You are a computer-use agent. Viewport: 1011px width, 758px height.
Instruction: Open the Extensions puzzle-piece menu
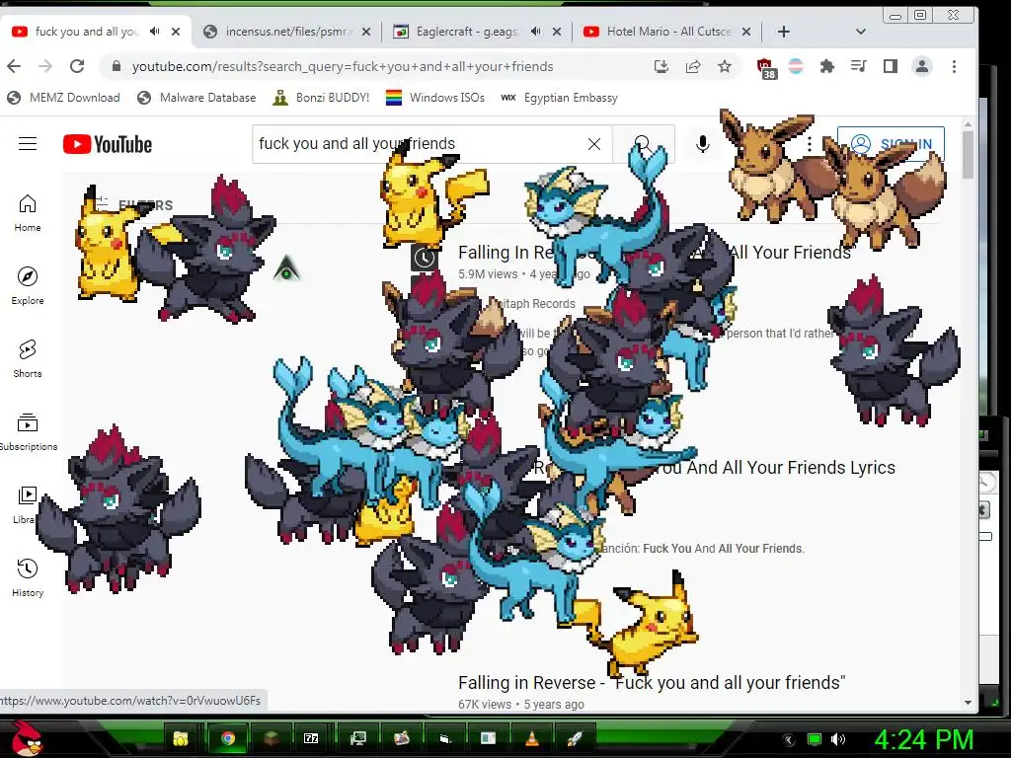pos(826,66)
